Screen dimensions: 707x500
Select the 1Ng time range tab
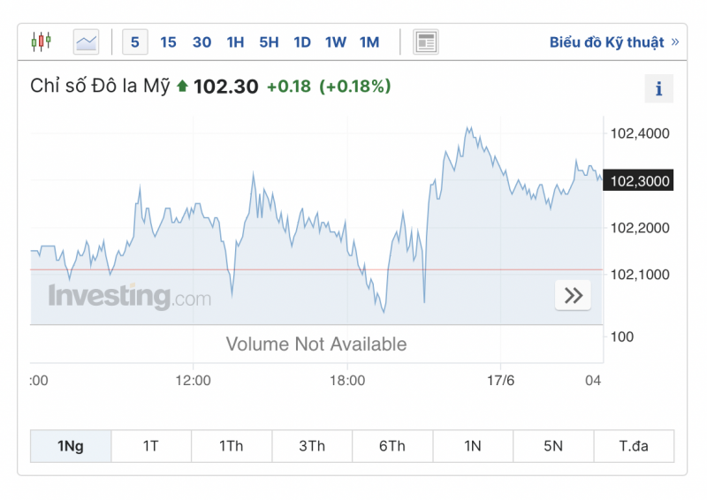pos(71,446)
